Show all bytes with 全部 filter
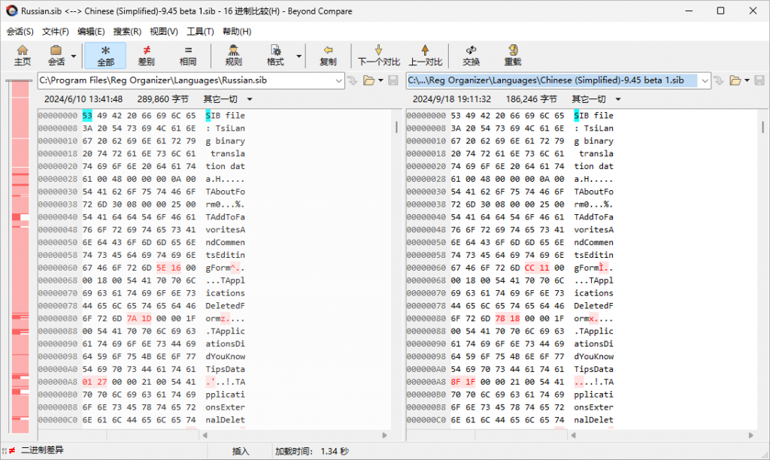Image resolution: width=770 pixels, height=460 pixels. 105,56
